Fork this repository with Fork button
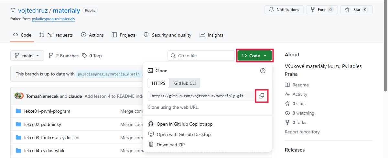 tap(322, 10)
